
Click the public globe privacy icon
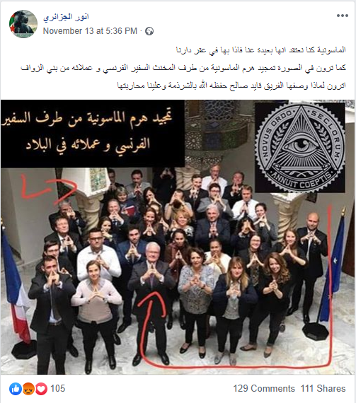point(149,31)
